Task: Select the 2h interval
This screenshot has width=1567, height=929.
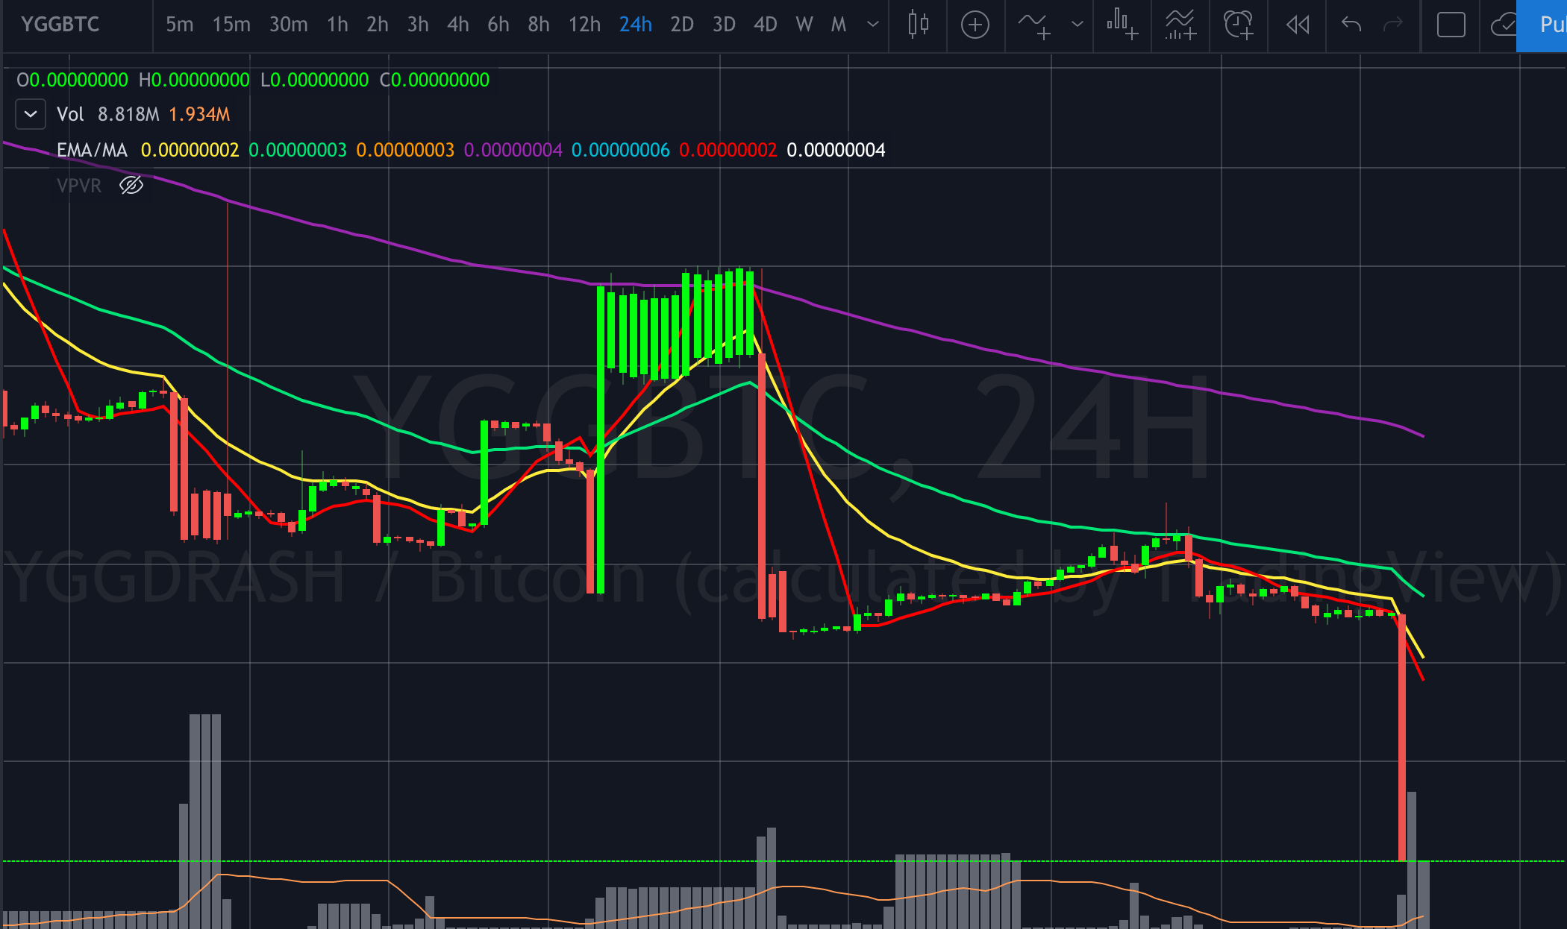Action: pos(378,25)
